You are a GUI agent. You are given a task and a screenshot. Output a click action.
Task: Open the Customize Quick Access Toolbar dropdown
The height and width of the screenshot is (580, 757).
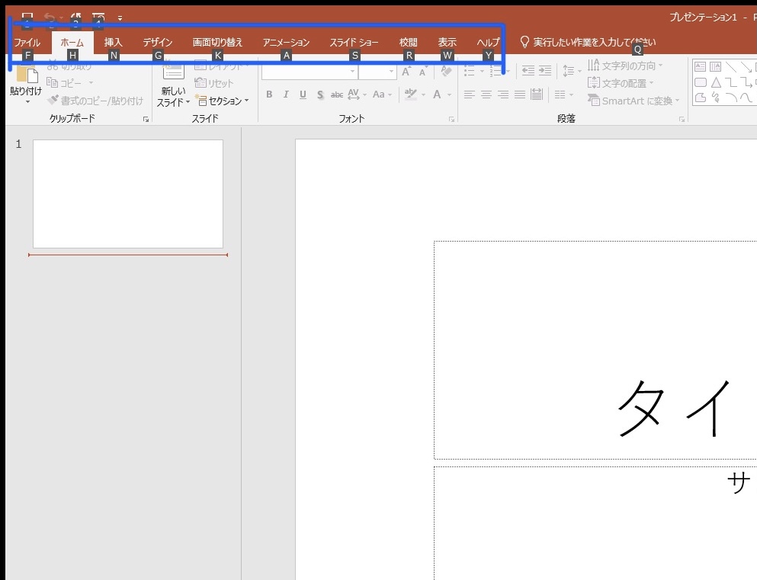point(120,18)
